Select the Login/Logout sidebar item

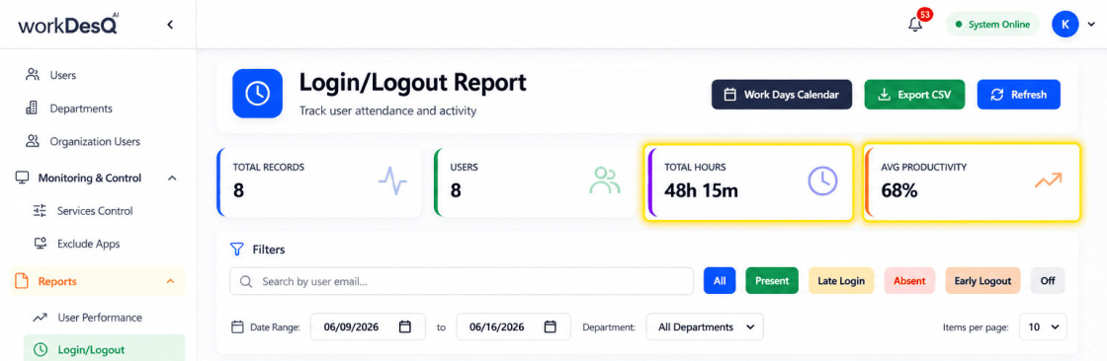tap(105, 349)
